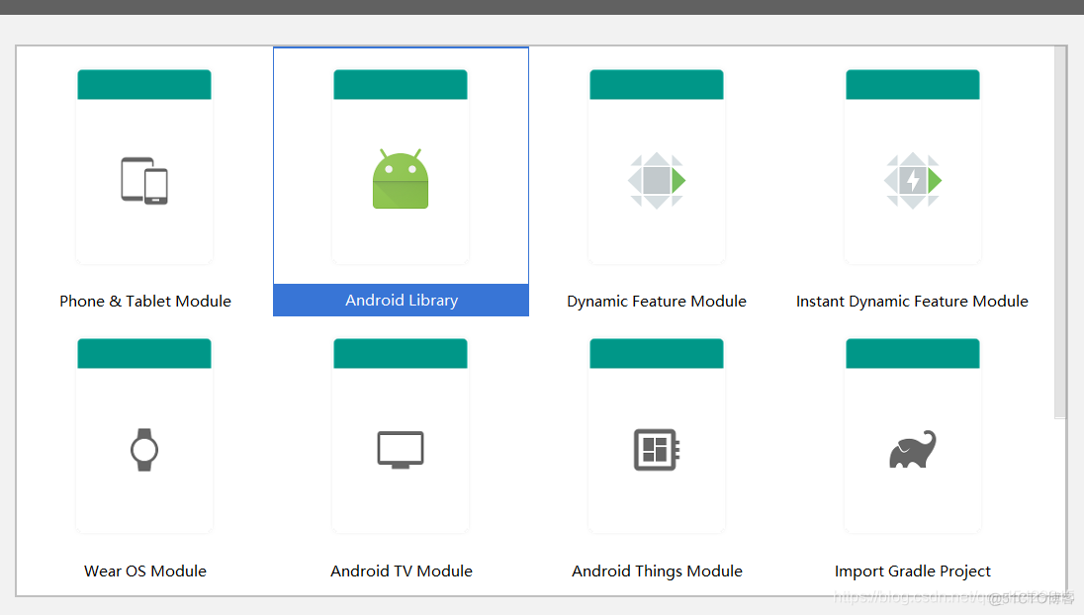Screen dimensions: 1084x615
Task: Click the 'Import Gradle Project' label
Action: [x=913, y=571]
